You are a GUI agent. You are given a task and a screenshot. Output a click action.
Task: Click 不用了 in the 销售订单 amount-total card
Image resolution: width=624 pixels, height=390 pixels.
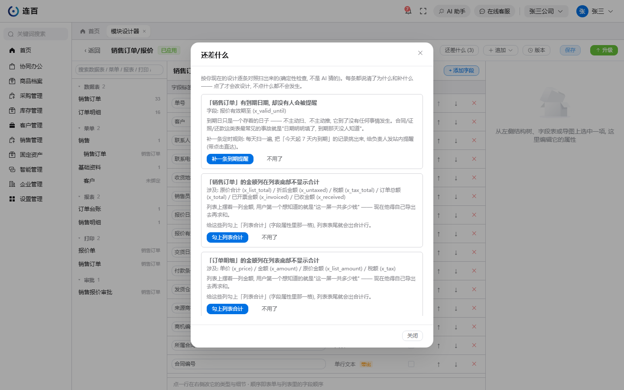pyautogui.click(x=269, y=237)
